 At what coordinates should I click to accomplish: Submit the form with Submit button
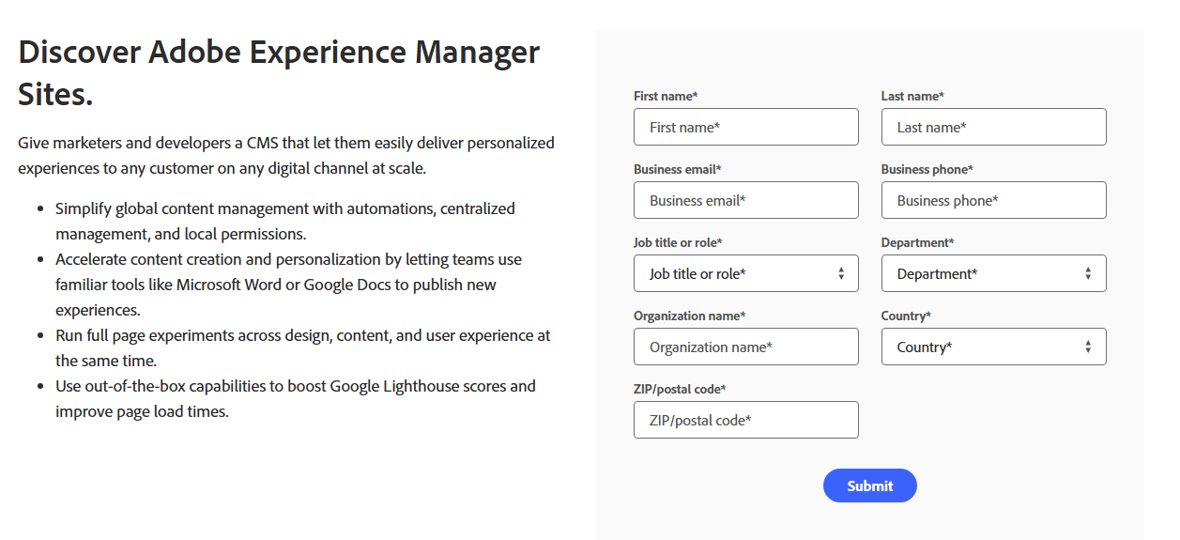click(x=870, y=486)
